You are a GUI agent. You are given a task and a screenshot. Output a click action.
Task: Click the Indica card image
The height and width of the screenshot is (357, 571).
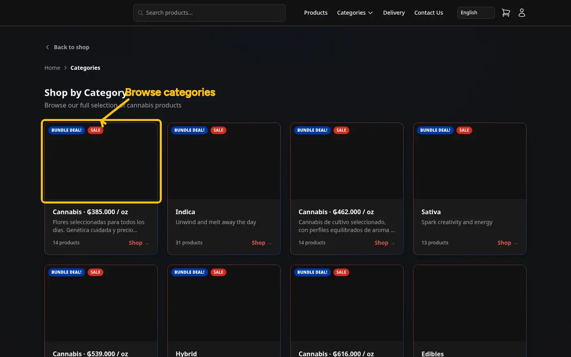coord(224,161)
